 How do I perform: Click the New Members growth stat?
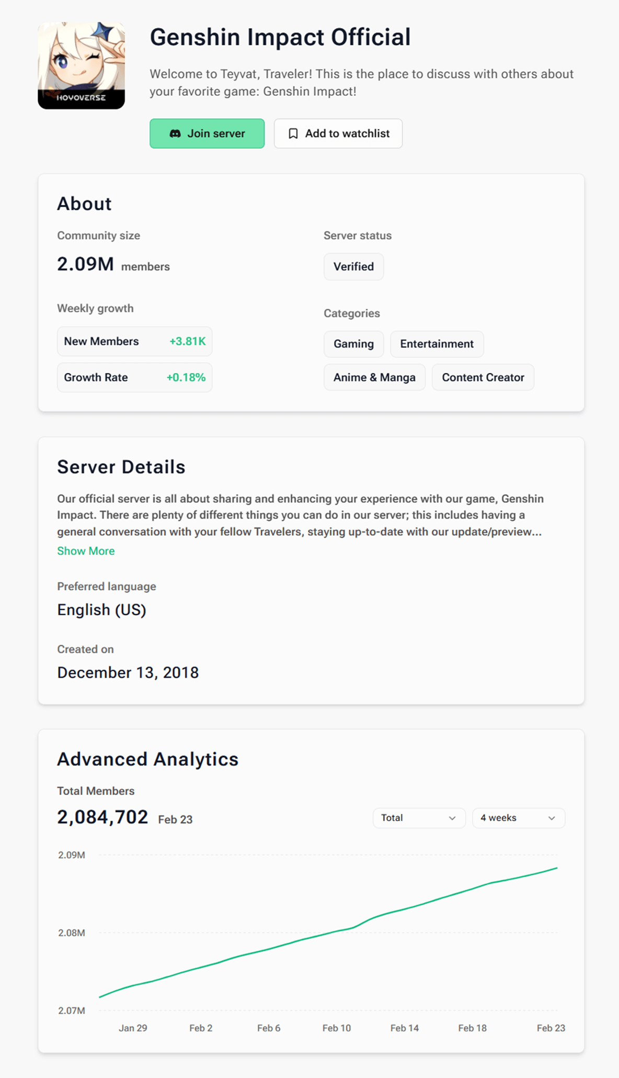pos(134,342)
